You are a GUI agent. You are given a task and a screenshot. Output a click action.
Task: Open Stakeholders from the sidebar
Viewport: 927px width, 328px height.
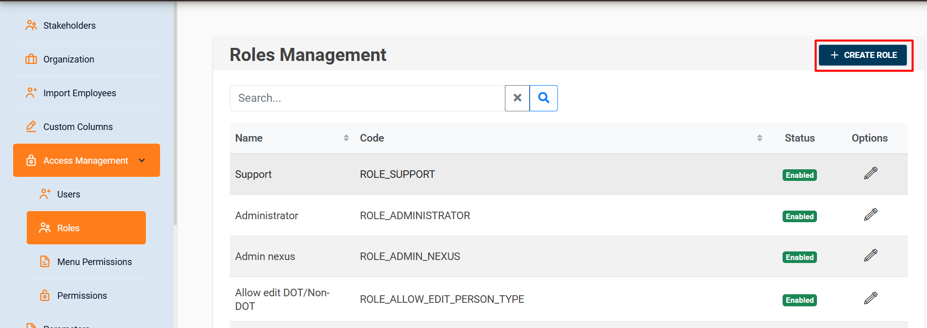[x=69, y=25]
